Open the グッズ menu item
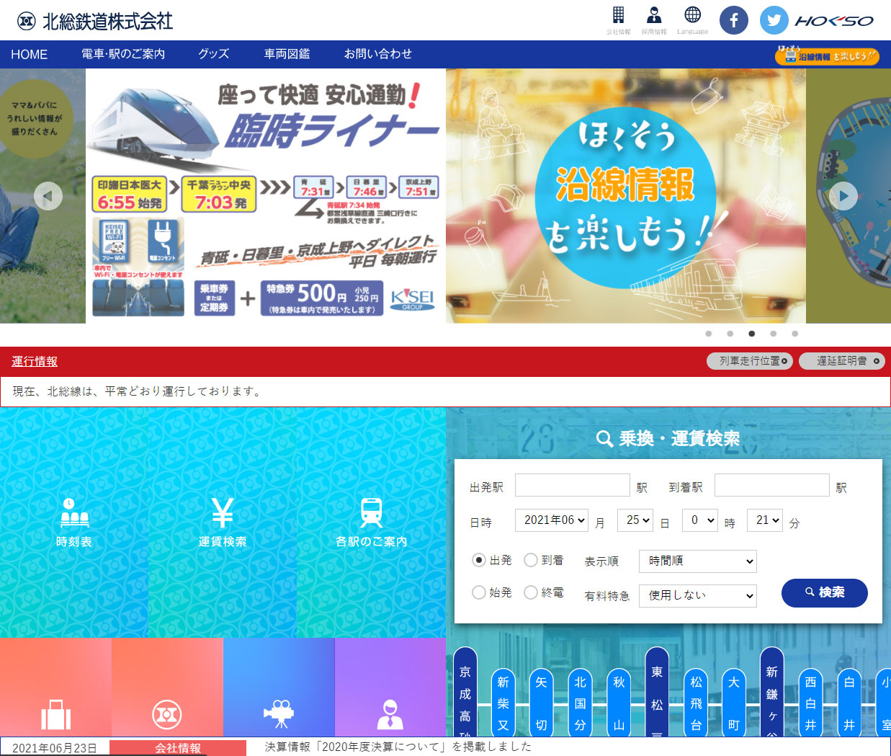Viewport: 891px width, 756px height. click(x=214, y=54)
